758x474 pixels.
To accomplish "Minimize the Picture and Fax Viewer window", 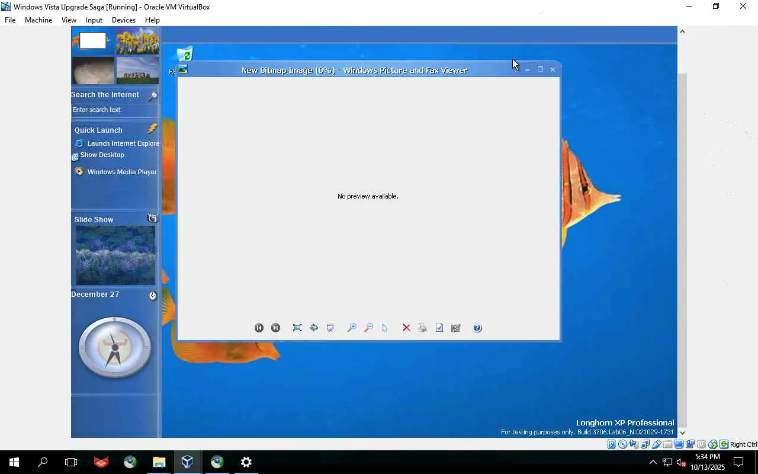I will pyautogui.click(x=527, y=69).
